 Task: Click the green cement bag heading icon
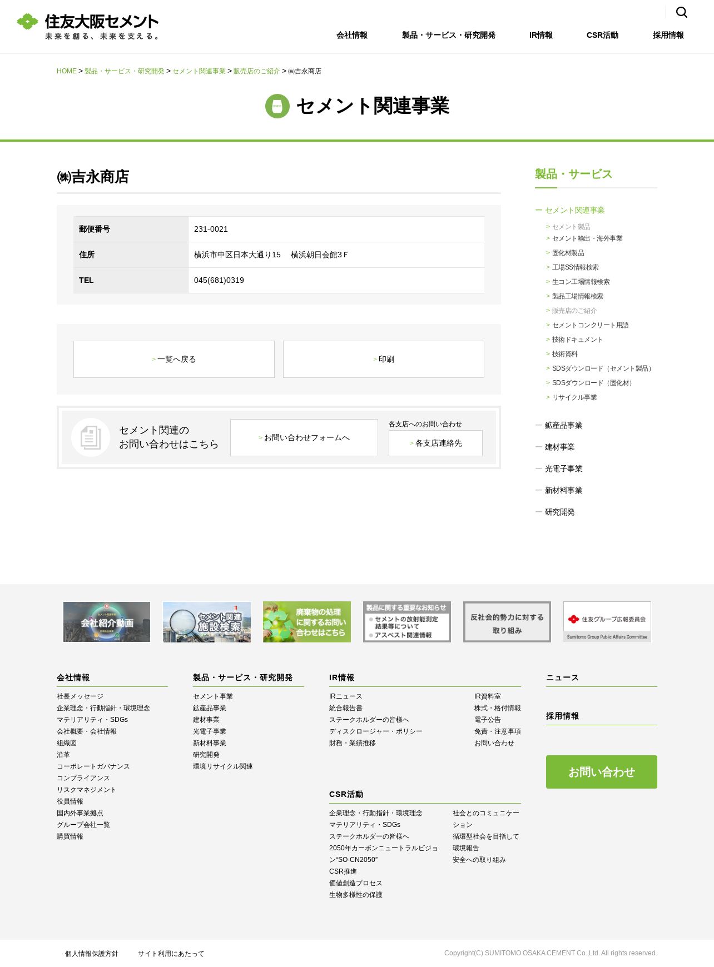point(277,106)
